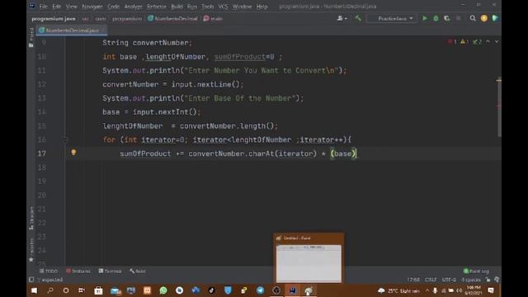This screenshot has width=528, height=297.
Task: Click the main method breadcrumb
Action: (213, 19)
